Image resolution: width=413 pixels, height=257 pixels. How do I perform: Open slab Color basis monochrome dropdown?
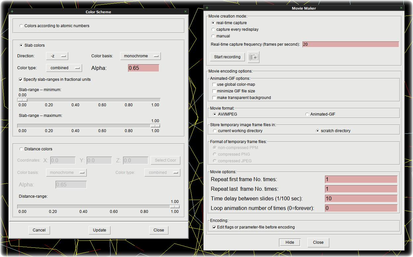pos(140,56)
